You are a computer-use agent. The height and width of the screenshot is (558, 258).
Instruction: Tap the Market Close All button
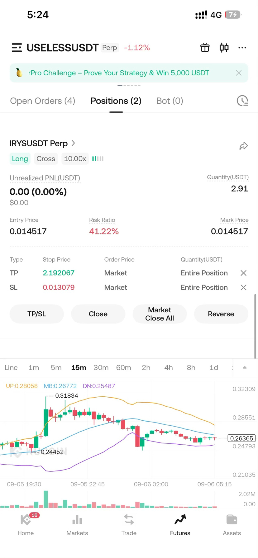[x=160, y=314]
